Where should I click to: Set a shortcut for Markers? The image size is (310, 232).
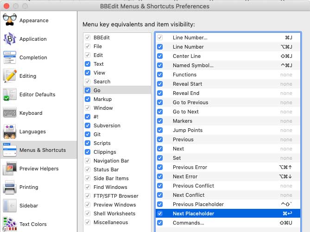[286, 121]
